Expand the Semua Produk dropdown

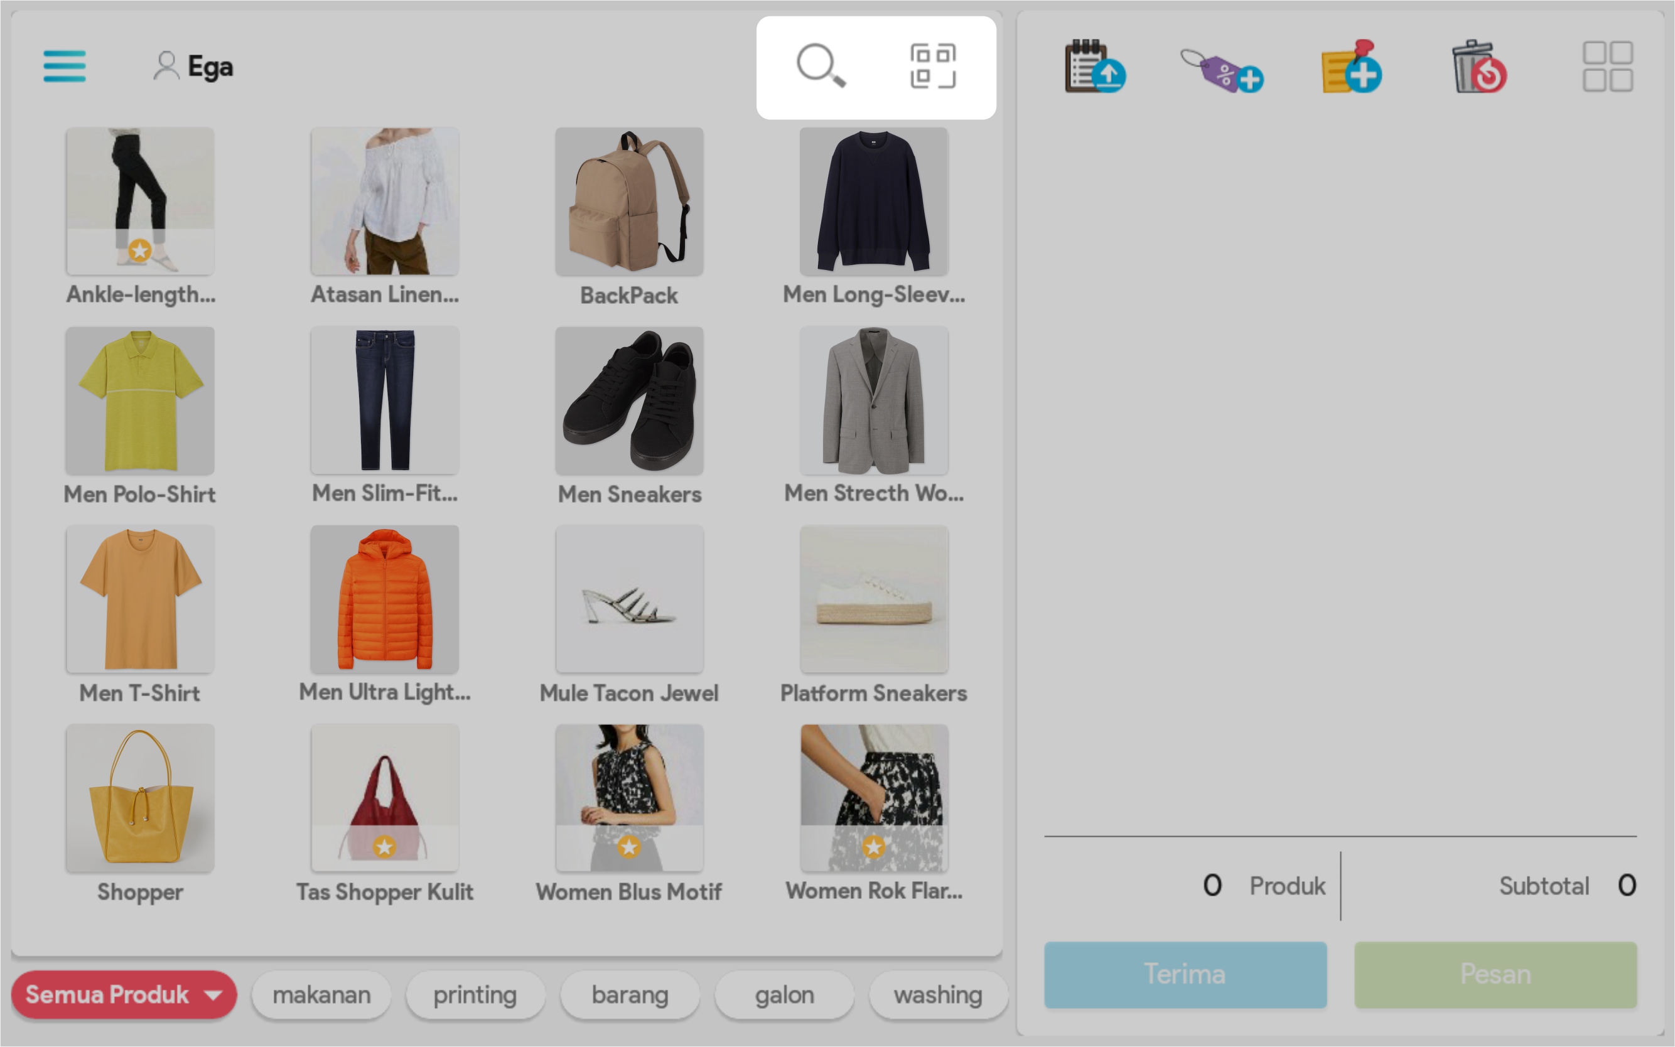pyautogui.click(x=124, y=995)
